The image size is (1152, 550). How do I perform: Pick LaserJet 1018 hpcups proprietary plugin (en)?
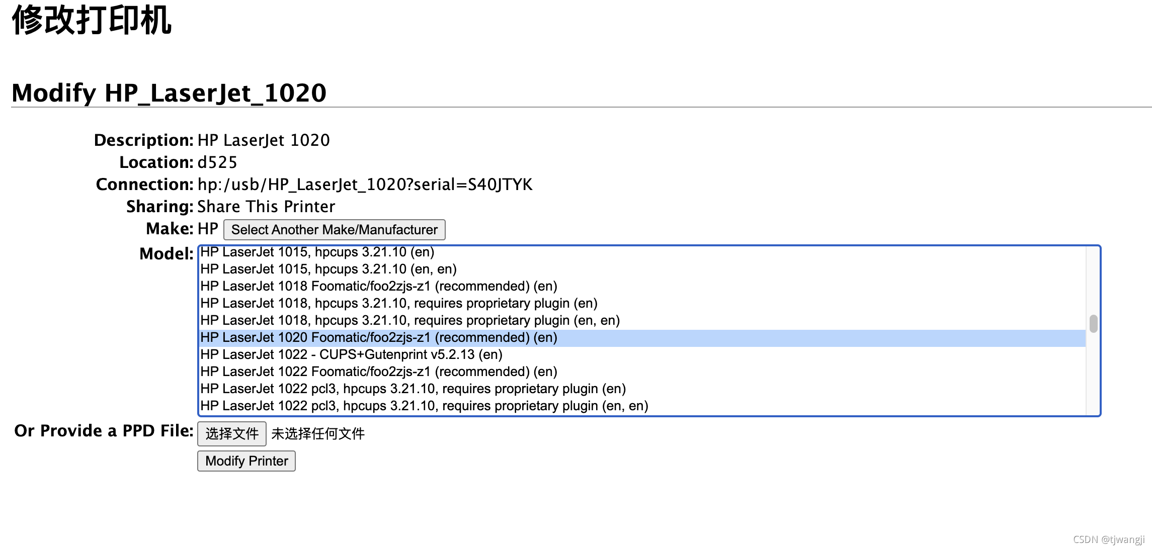point(398,304)
